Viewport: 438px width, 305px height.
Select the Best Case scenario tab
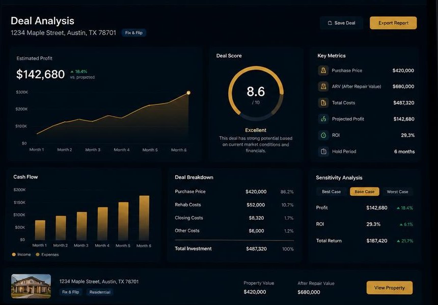click(x=331, y=192)
